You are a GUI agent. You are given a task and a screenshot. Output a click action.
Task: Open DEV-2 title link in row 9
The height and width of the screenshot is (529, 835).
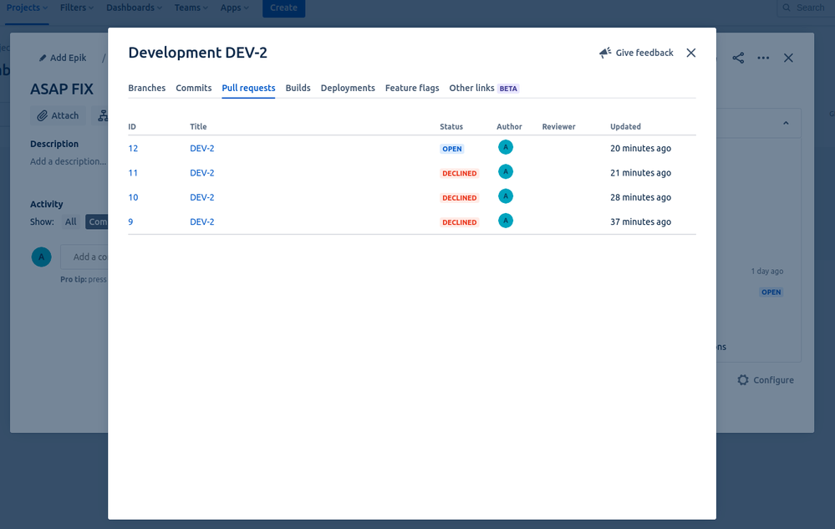201,222
